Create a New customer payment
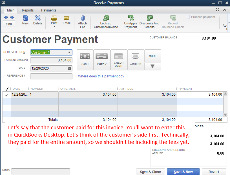230x175 pixels. coord(25,20)
